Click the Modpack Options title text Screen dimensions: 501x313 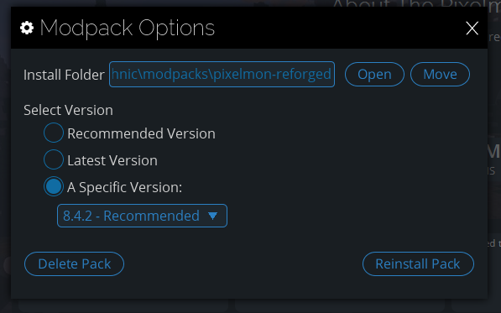pyautogui.click(x=128, y=28)
